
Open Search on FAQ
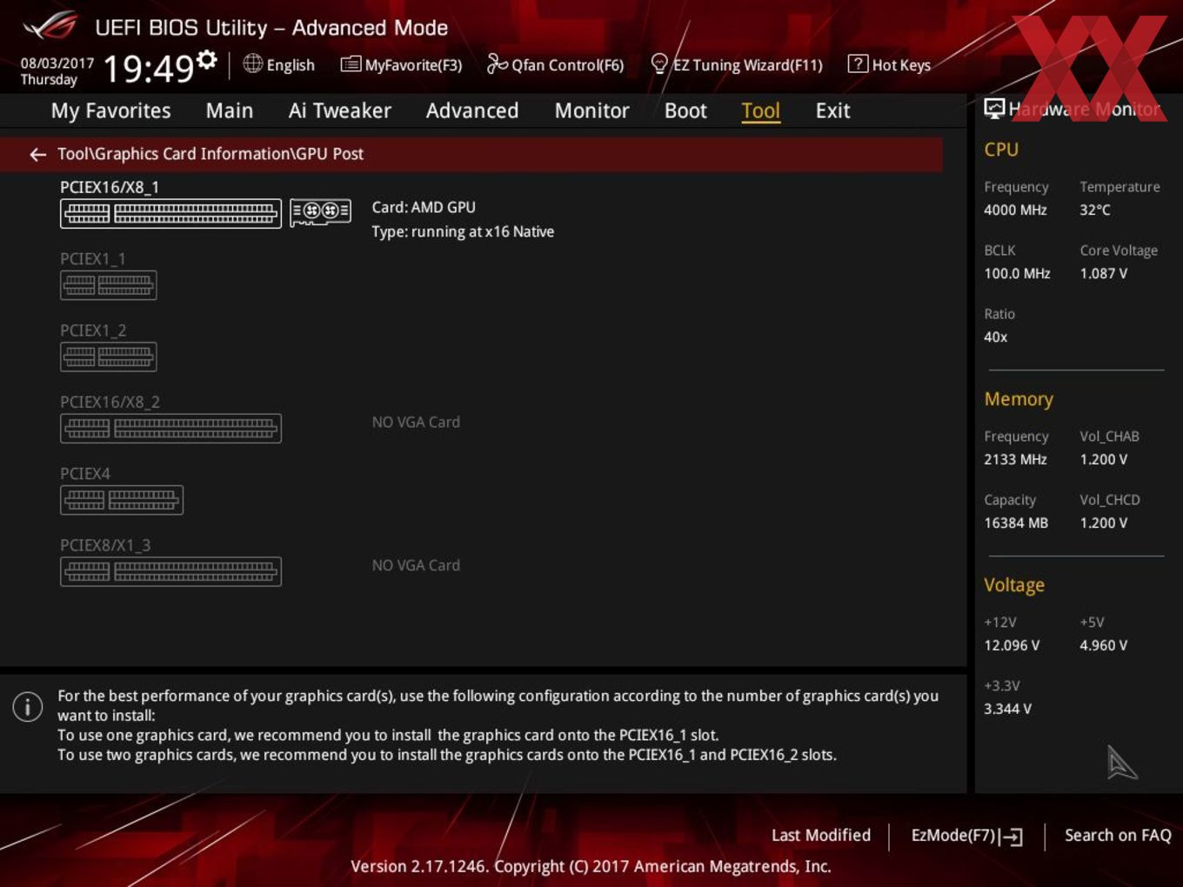pos(1118,835)
